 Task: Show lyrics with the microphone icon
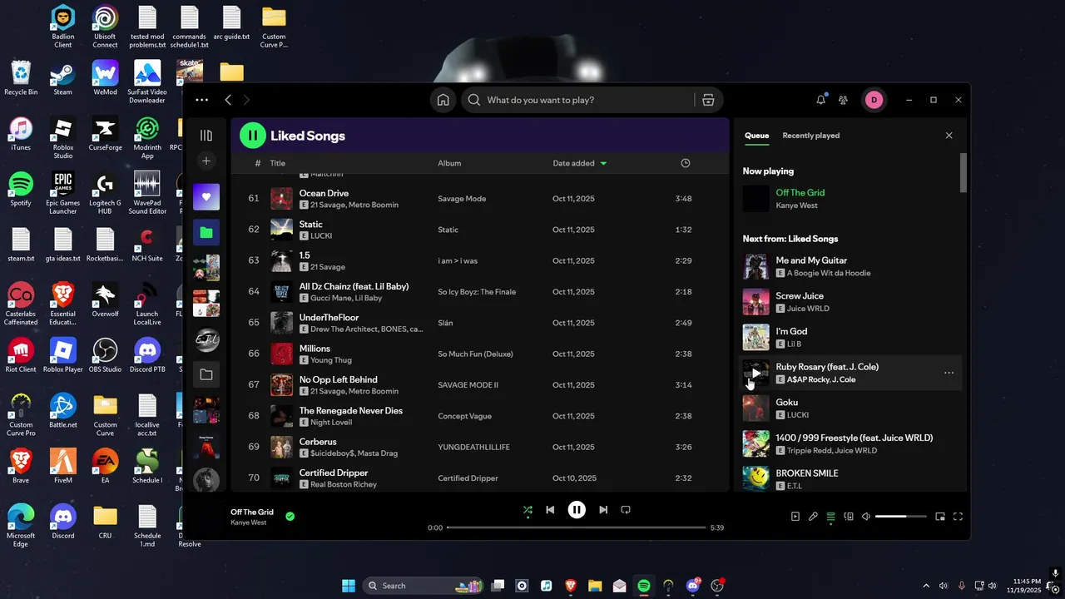[813, 517]
